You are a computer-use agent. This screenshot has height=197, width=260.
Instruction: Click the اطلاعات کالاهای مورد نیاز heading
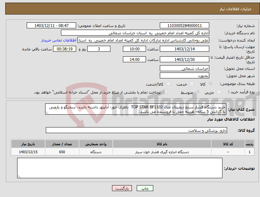coord(231,119)
